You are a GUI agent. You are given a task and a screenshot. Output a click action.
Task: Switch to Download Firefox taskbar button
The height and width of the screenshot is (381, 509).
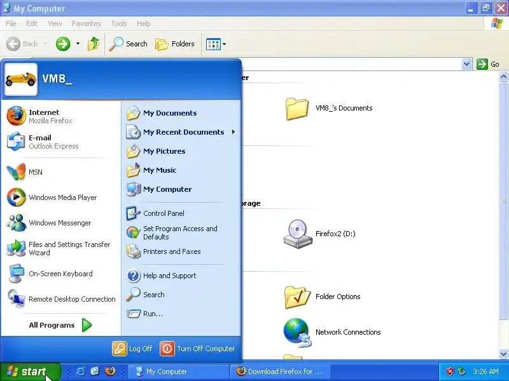pyautogui.click(x=281, y=371)
